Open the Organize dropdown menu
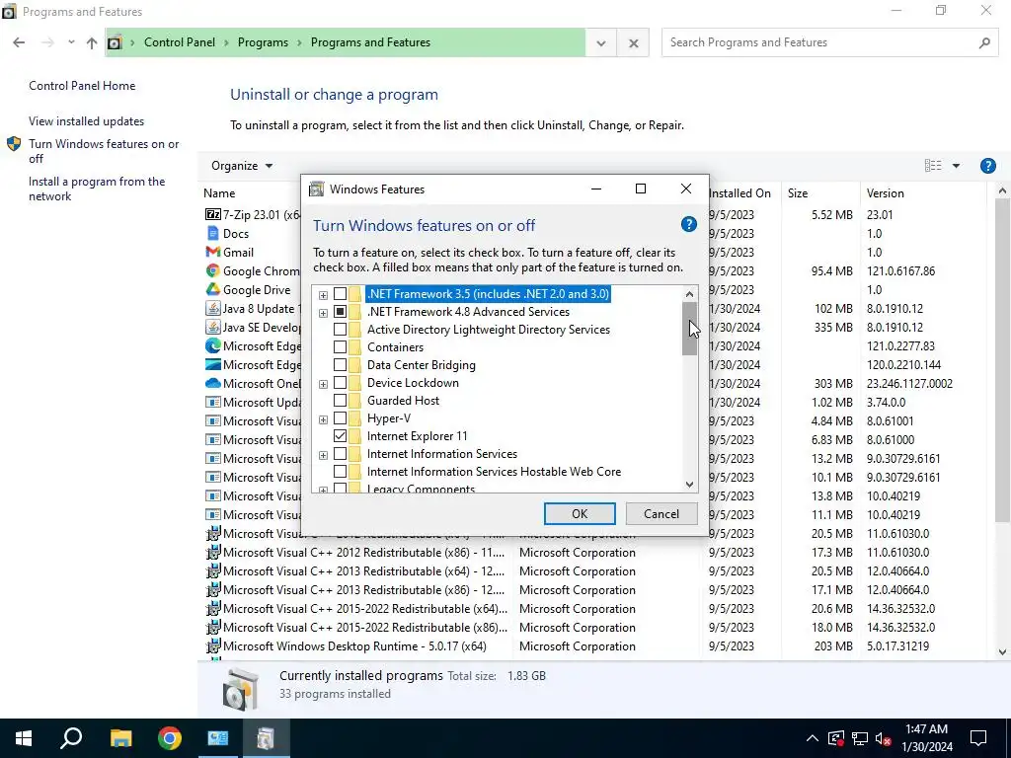 tap(242, 166)
